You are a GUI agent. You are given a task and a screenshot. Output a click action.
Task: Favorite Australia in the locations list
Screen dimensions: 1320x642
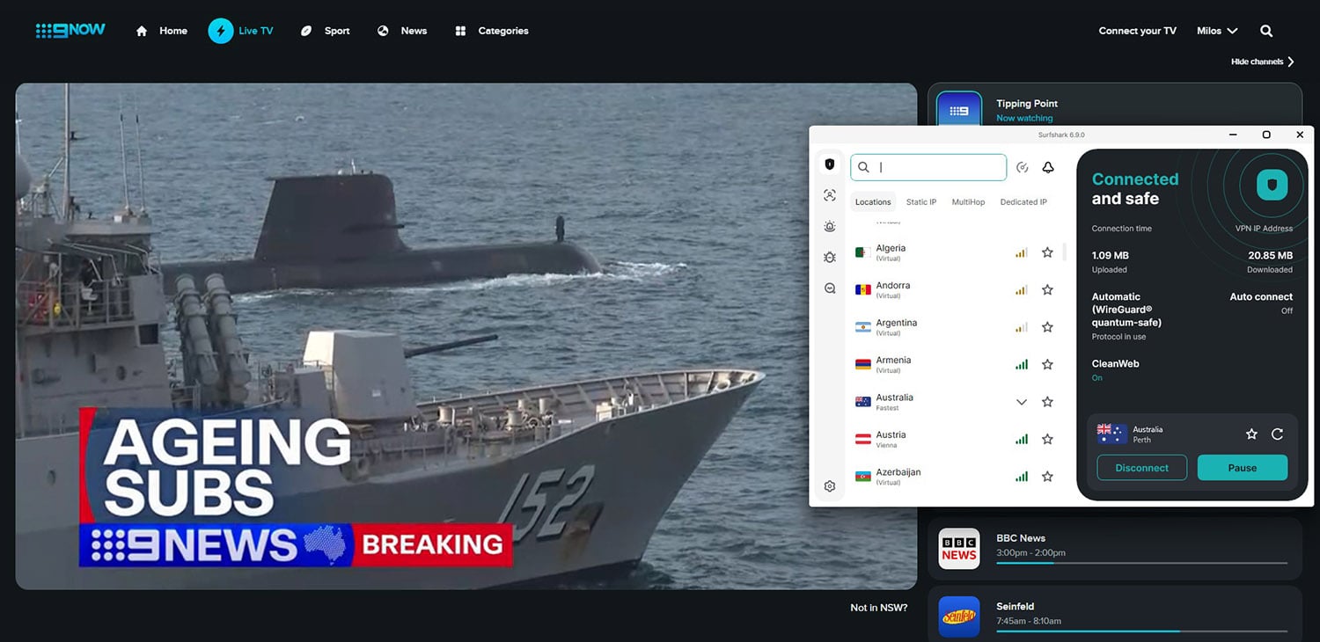click(1047, 402)
